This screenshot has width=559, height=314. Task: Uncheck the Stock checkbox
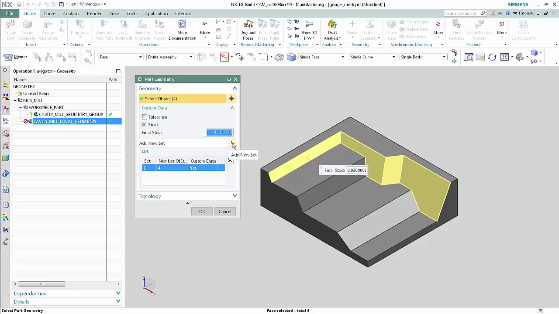click(x=145, y=125)
